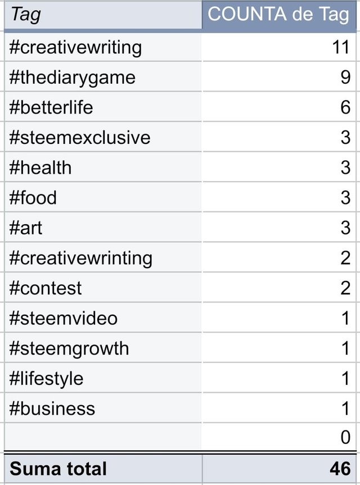Select the count value 9 cell
Image resolution: width=360 pixels, height=485 pixels.
(x=279, y=76)
